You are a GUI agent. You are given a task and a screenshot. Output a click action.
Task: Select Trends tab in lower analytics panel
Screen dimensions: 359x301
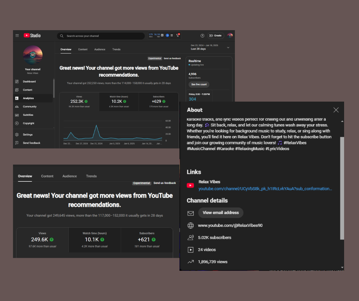(x=91, y=176)
